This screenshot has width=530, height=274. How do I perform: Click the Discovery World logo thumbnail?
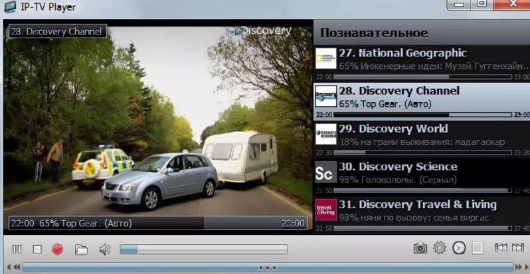(326, 134)
